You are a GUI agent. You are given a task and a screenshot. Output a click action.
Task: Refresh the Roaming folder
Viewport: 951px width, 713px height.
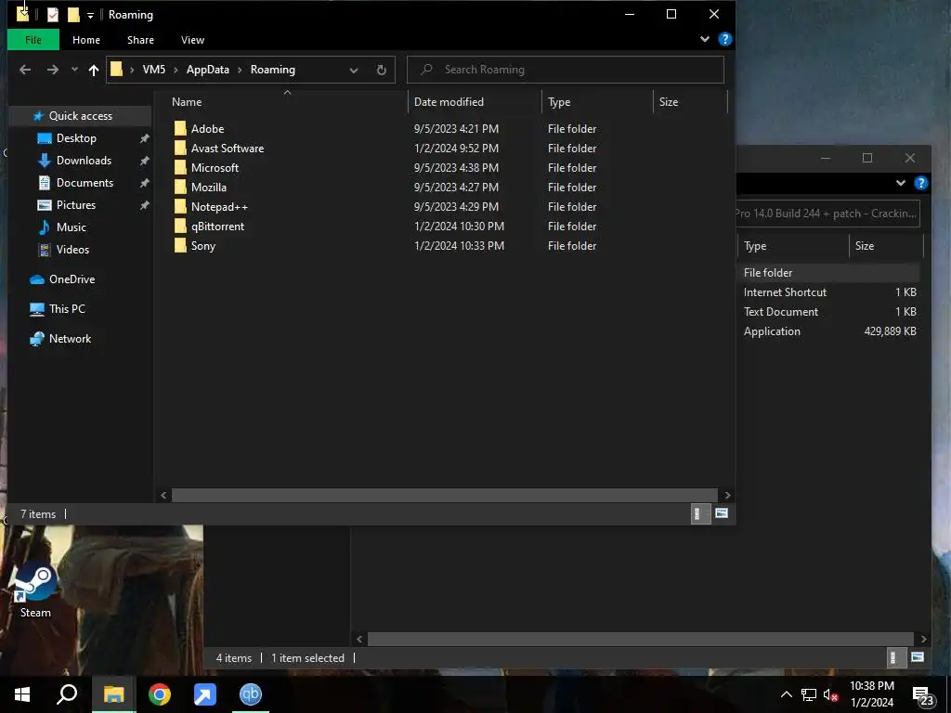[382, 71]
